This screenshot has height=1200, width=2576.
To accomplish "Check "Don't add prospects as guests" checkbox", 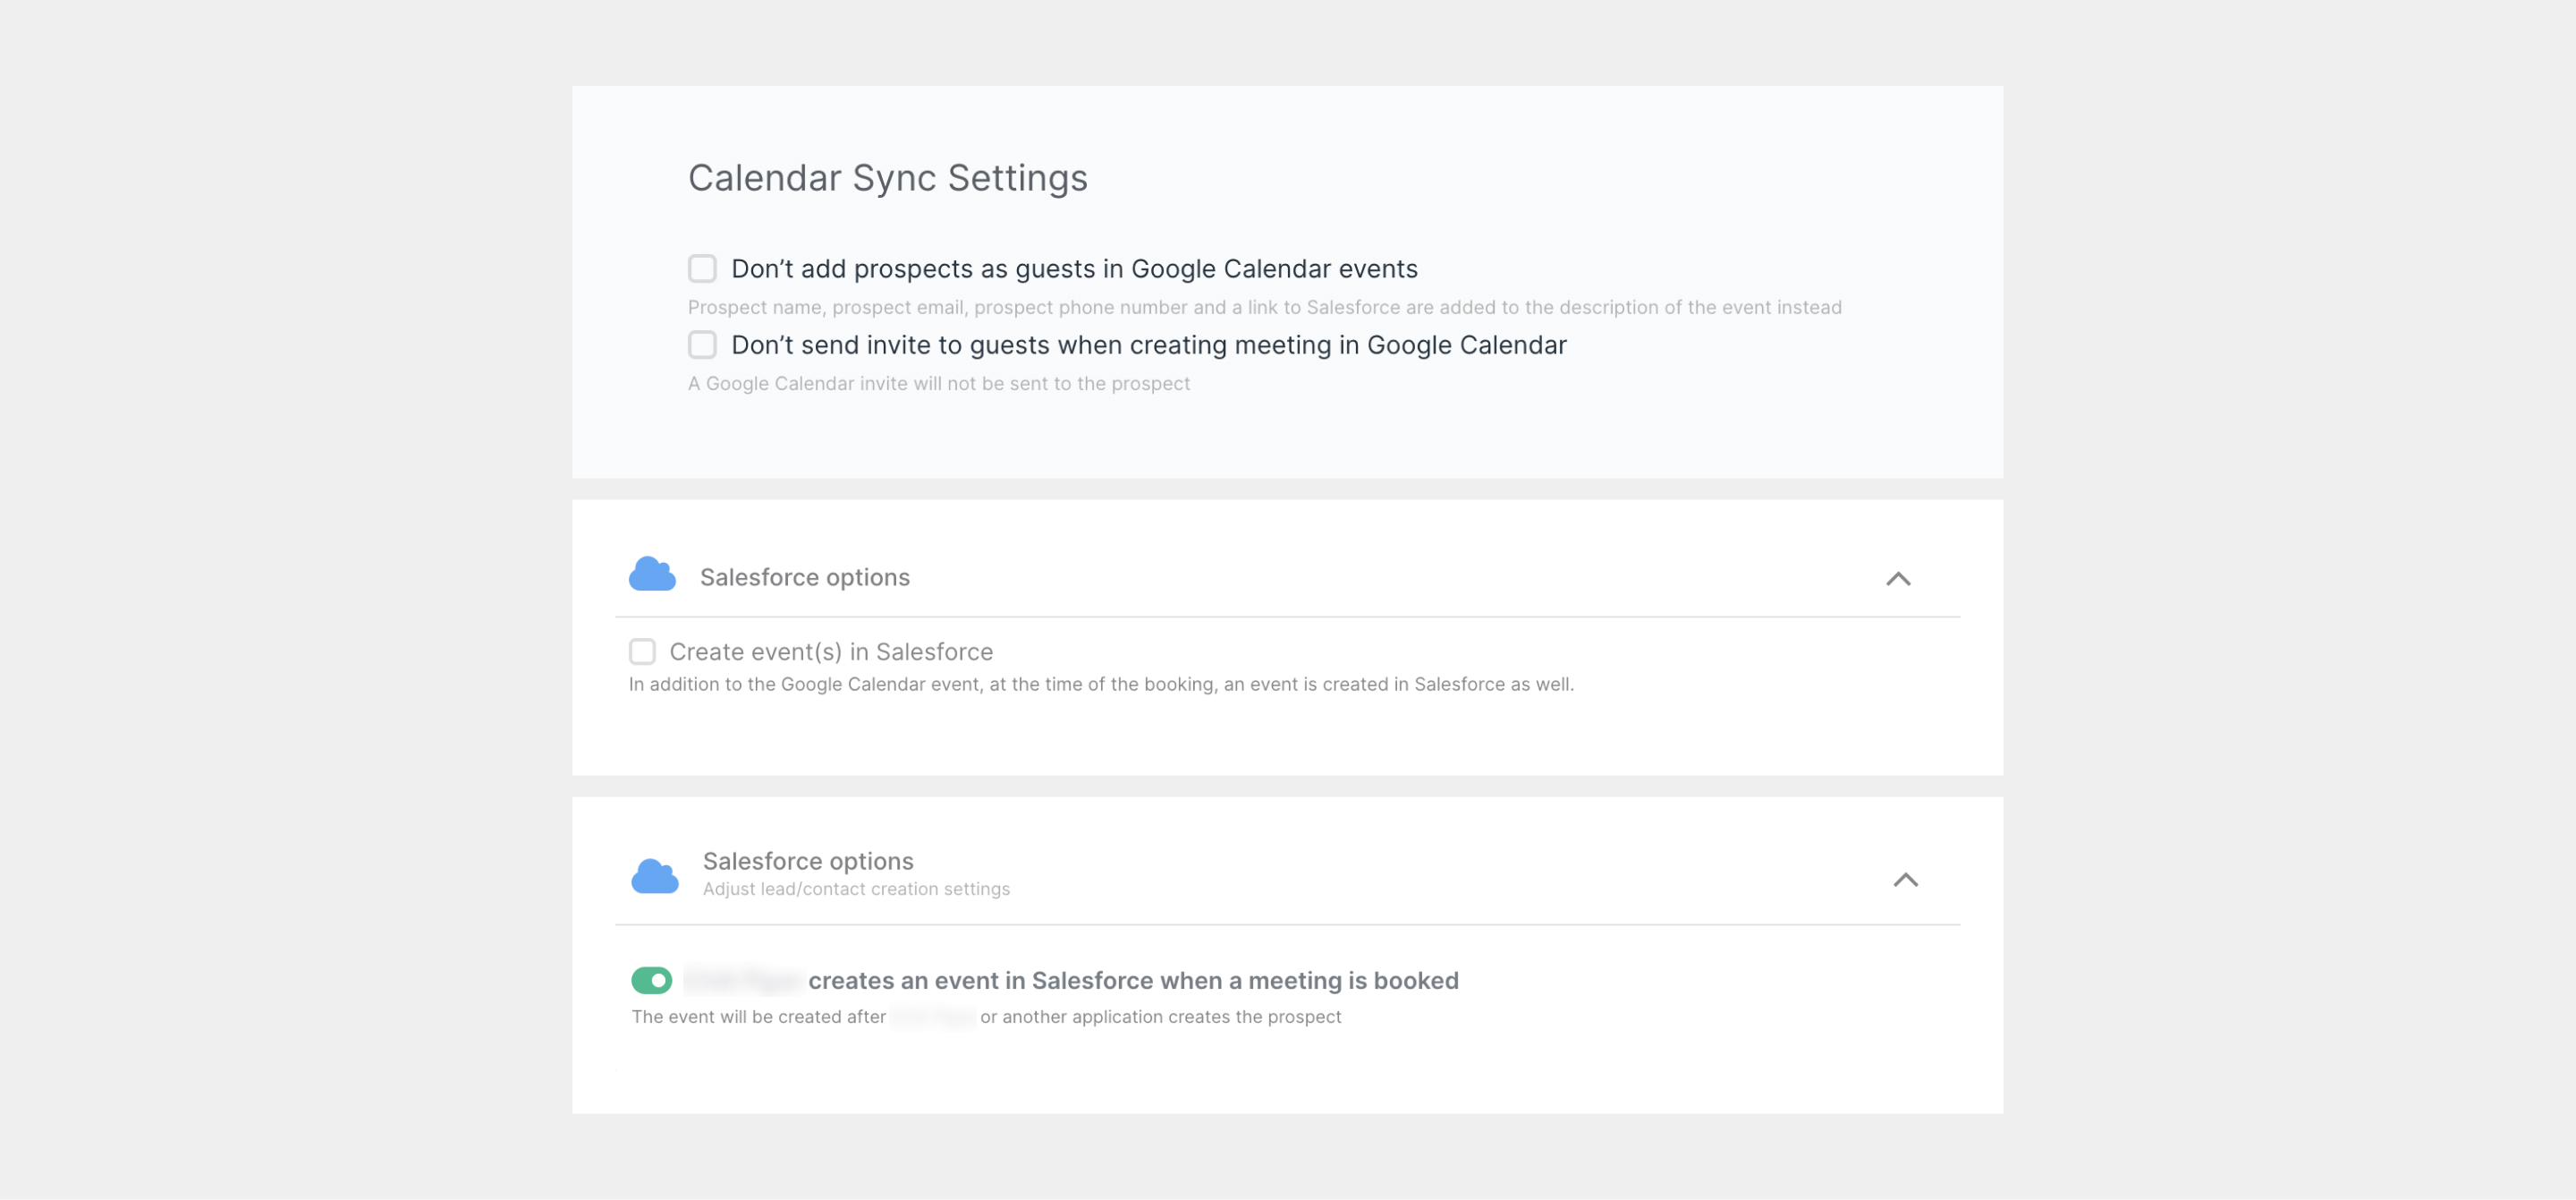I will pyautogui.click(x=702, y=268).
